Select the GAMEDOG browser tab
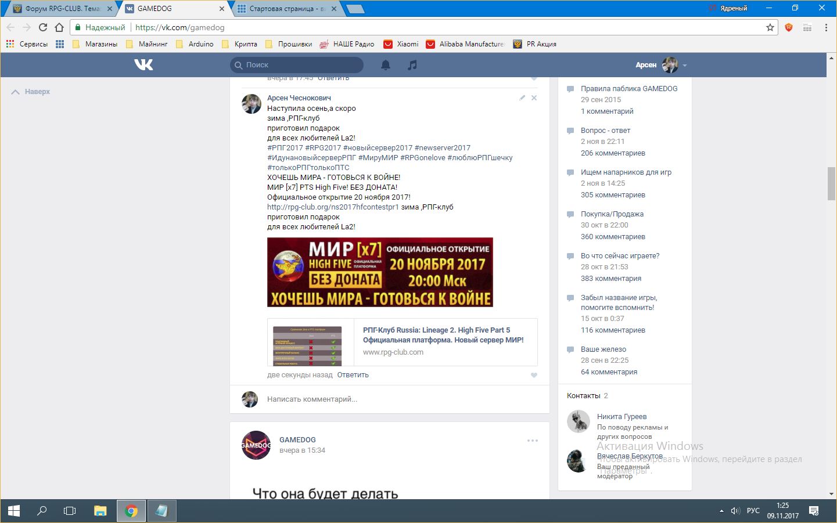The height and width of the screenshot is (523, 837). pos(174,9)
